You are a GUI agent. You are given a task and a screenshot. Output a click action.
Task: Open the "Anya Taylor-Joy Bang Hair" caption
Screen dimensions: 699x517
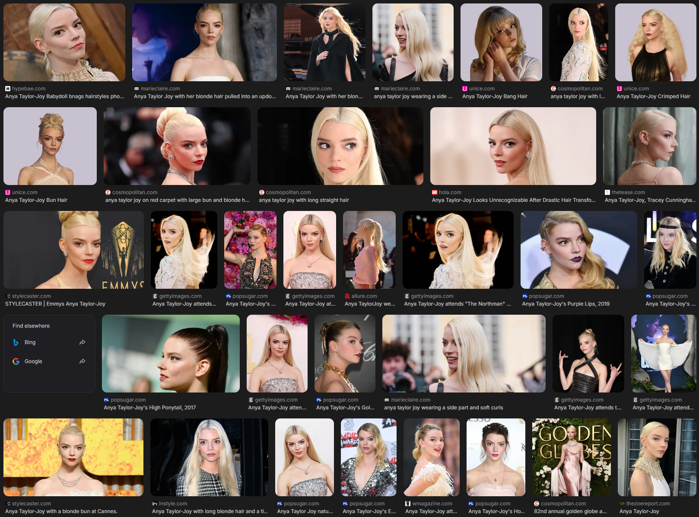coord(495,96)
